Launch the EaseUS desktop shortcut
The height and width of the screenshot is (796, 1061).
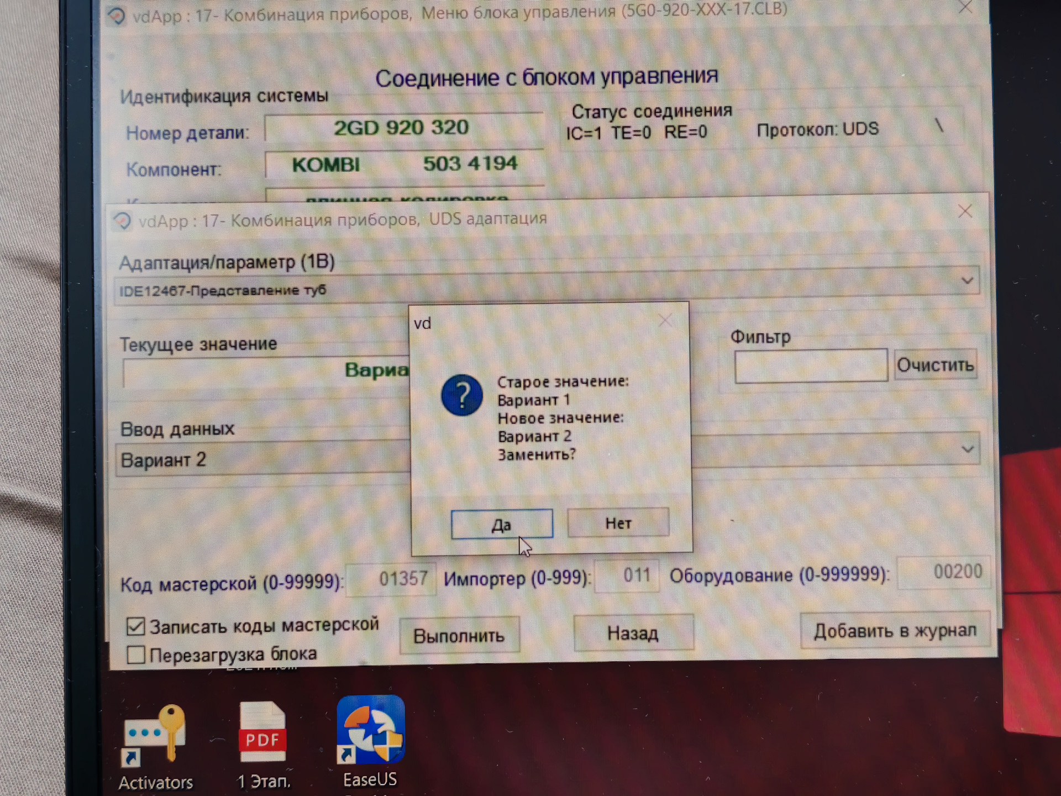click(370, 741)
